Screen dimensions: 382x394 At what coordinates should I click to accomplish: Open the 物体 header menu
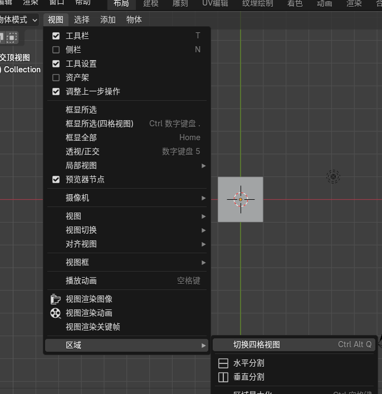(134, 19)
